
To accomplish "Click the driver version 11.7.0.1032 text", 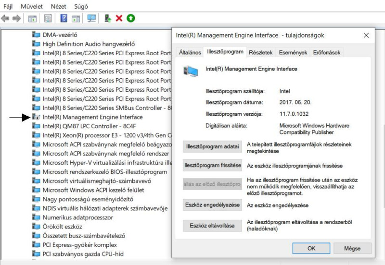I will tap(294, 114).
